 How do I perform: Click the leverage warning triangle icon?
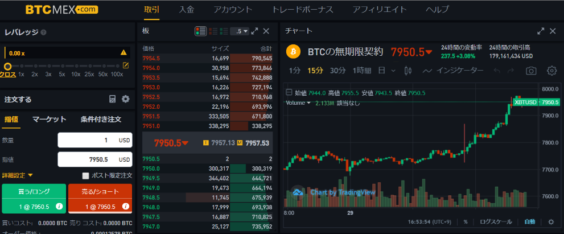click(123, 52)
